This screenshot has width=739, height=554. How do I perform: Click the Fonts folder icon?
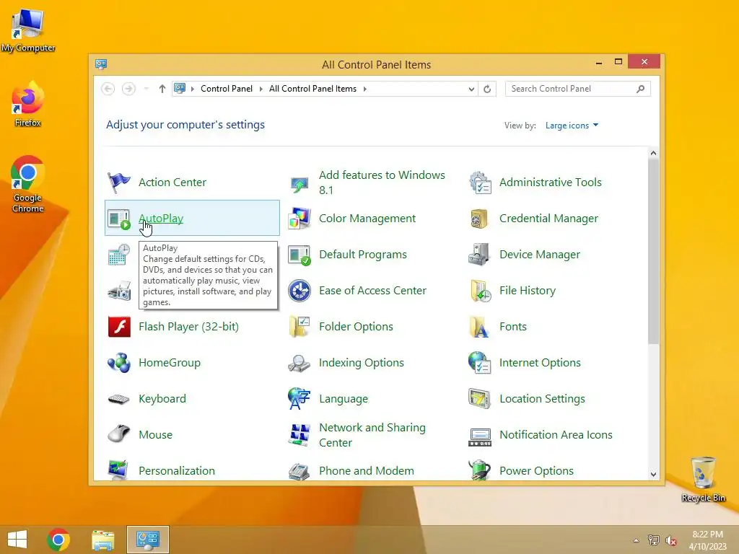pyautogui.click(x=480, y=327)
